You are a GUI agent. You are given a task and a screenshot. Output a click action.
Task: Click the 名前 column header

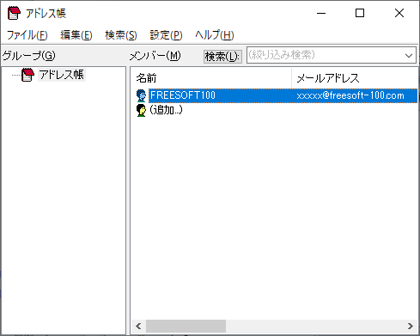pos(211,78)
